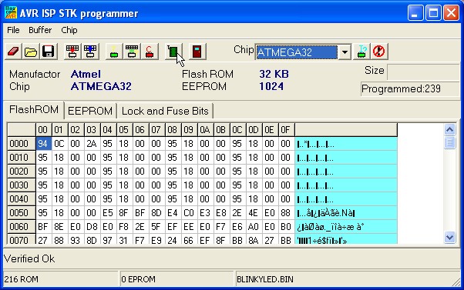Click column header 05
464x290 pixels.
tap(124, 130)
